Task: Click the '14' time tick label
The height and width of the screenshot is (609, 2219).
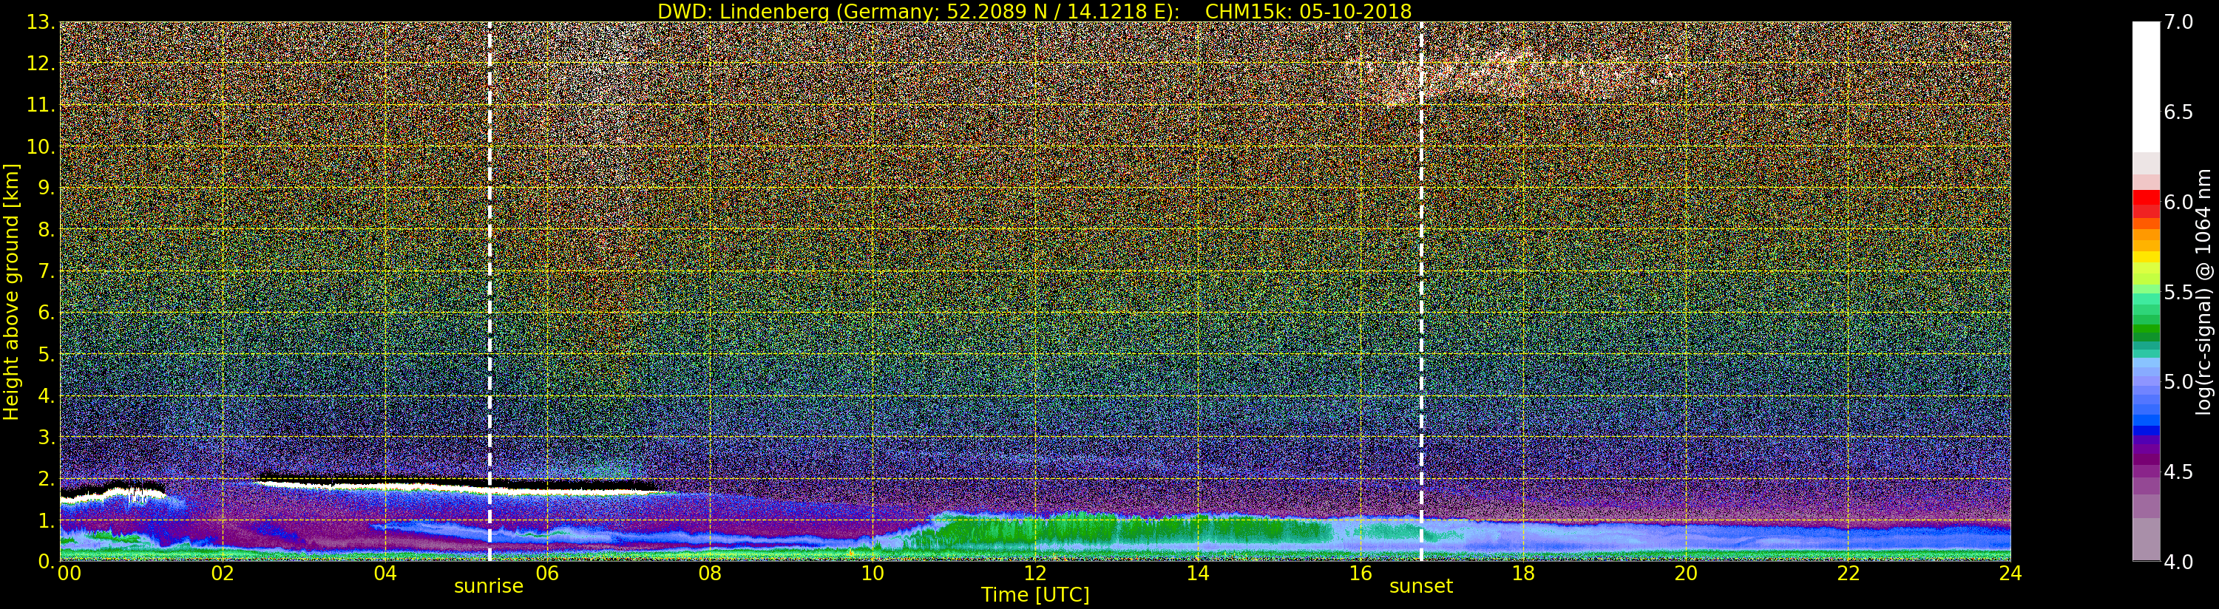Action: point(1197,572)
